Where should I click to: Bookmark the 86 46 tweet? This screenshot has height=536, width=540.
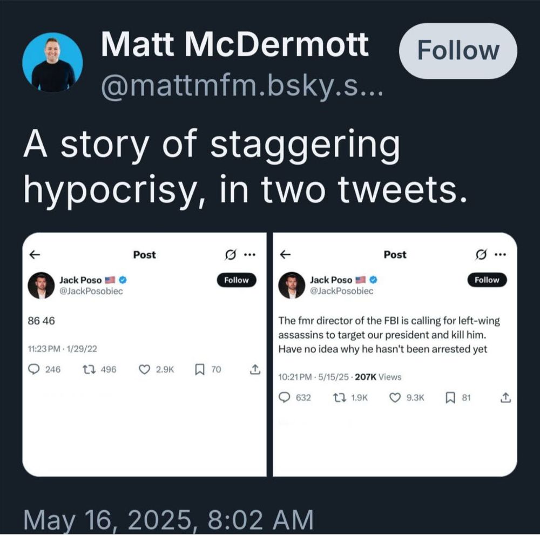(199, 369)
